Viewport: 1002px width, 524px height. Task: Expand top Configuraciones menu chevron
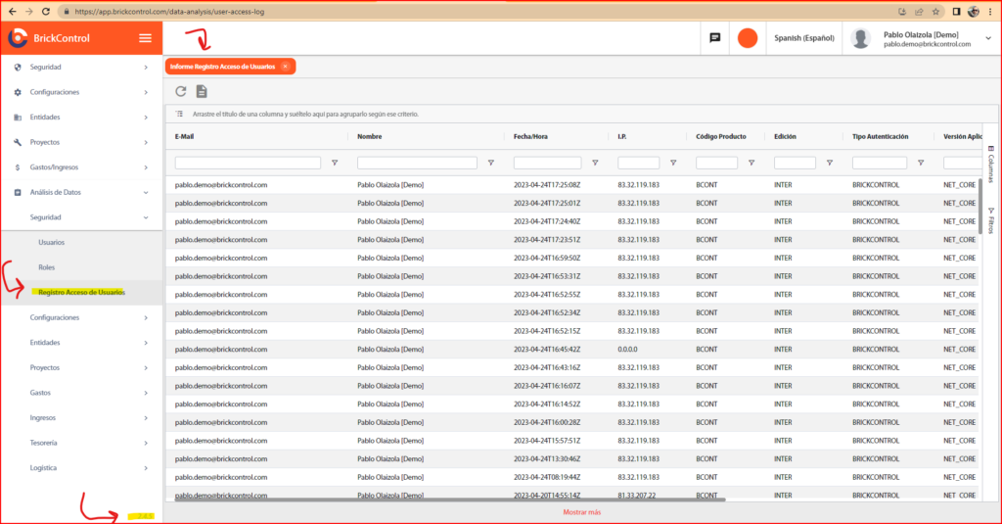pos(146,92)
